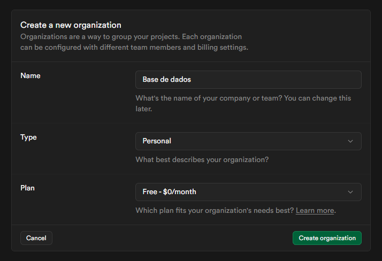Click the Name input field containing Base de dados
Screen dimensions: 382x261
tap(248, 80)
